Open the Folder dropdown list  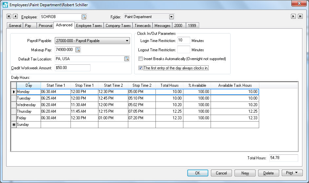(x=171, y=17)
